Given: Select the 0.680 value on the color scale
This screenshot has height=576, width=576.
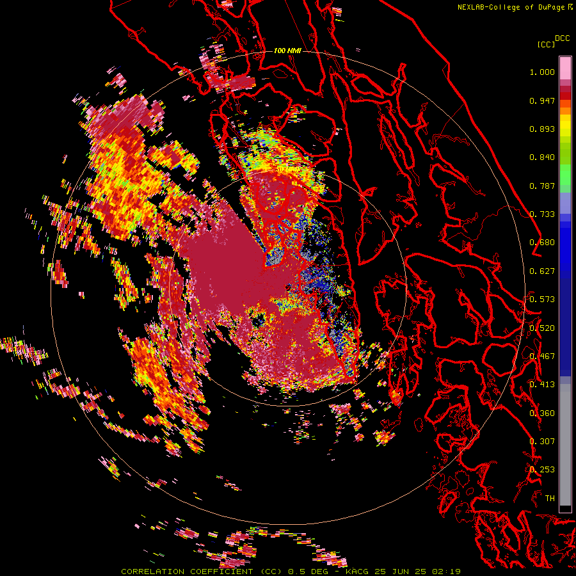Looking at the screenshot, I should 542,243.
